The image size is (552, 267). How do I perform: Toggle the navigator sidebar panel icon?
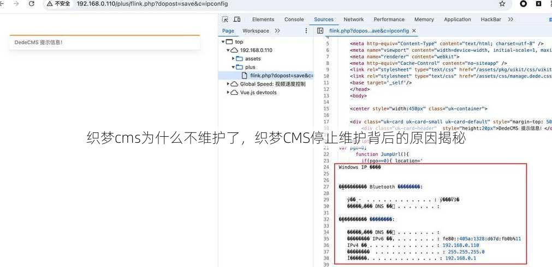[320, 31]
